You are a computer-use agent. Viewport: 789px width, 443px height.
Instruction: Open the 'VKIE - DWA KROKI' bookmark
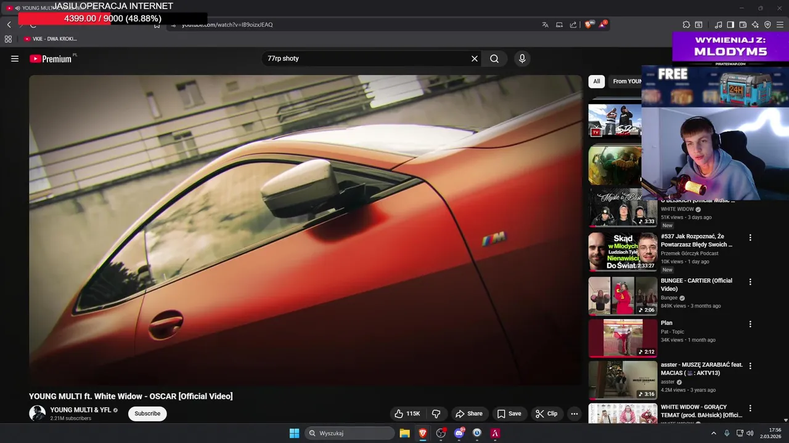coord(51,39)
